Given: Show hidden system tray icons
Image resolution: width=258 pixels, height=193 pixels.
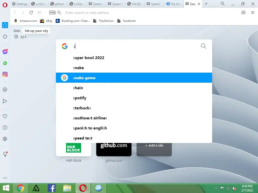Looking at the screenshot, I should pos(216,188).
